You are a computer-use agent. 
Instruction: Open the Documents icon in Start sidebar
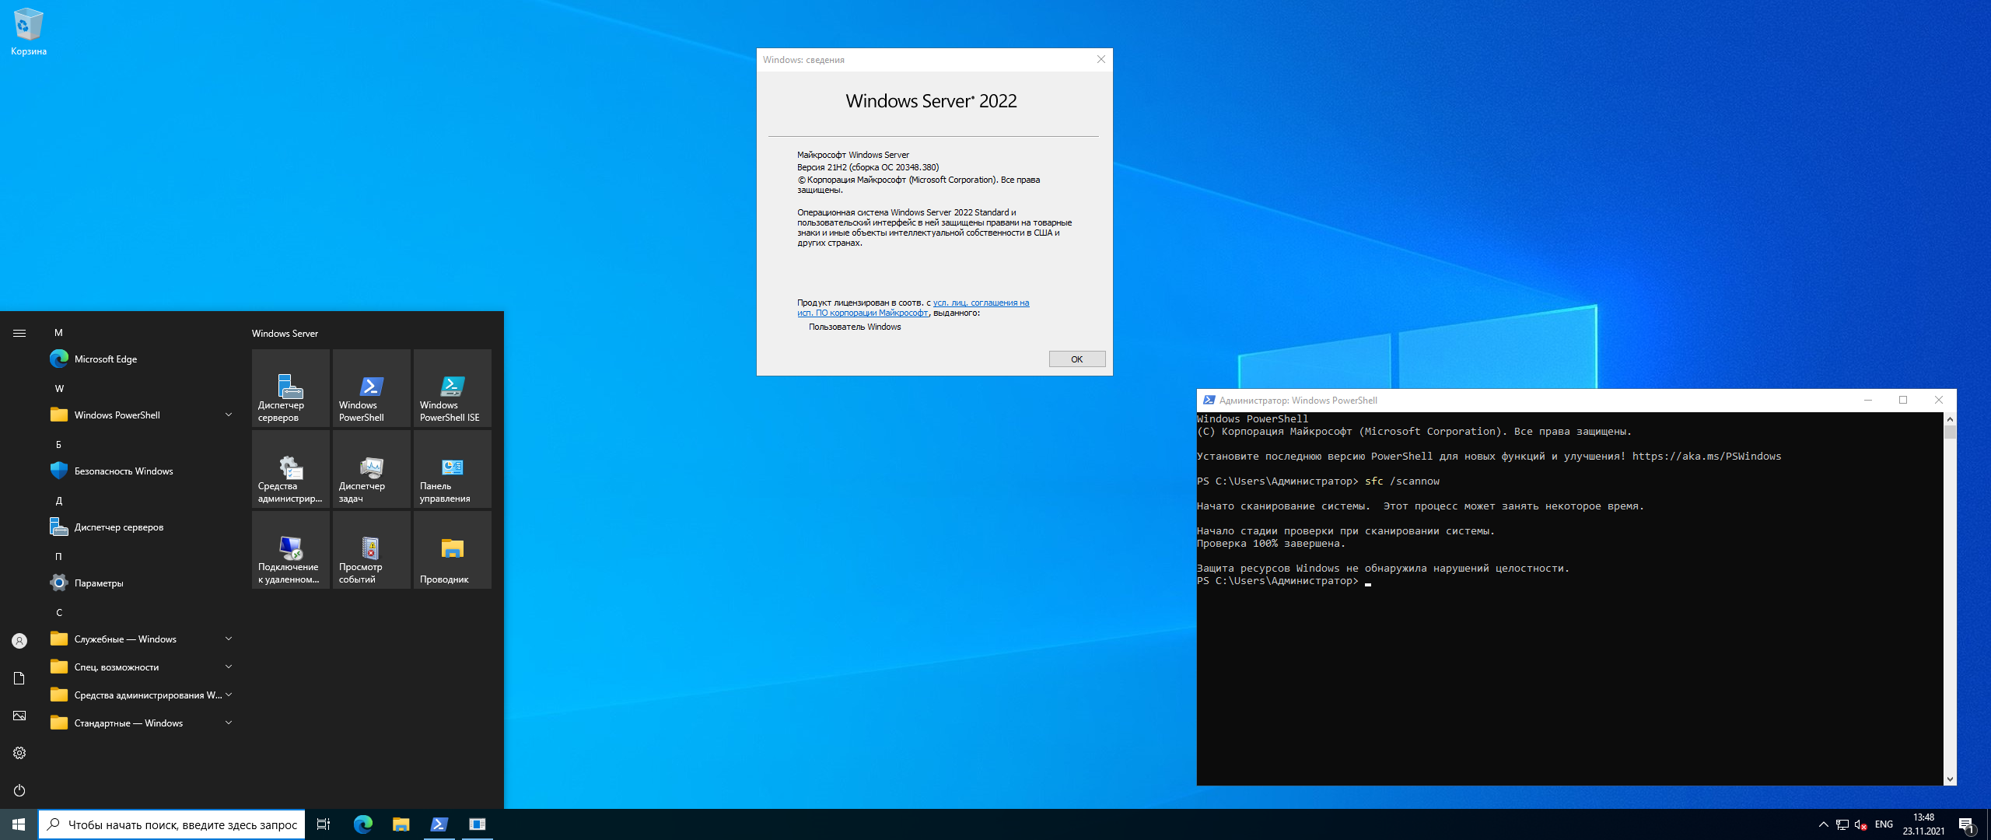click(19, 678)
